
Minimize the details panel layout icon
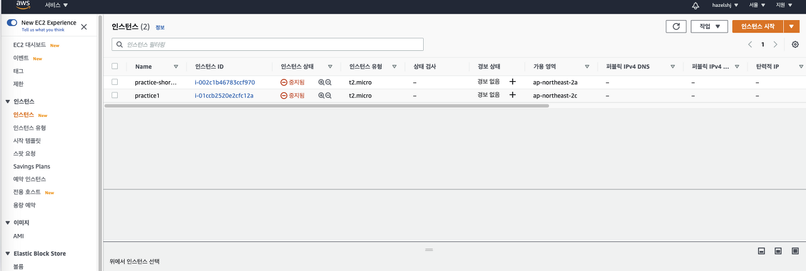click(761, 251)
